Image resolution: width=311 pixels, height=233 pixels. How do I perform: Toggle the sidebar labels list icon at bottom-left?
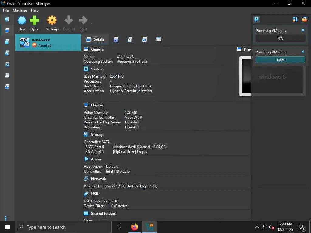tap(7, 218)
